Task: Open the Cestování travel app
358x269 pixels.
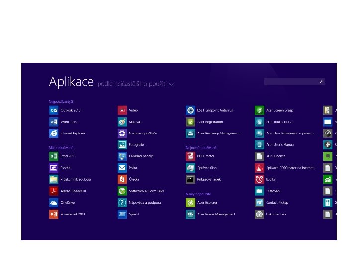Action: pyautogui.click(x=268, y=191)
